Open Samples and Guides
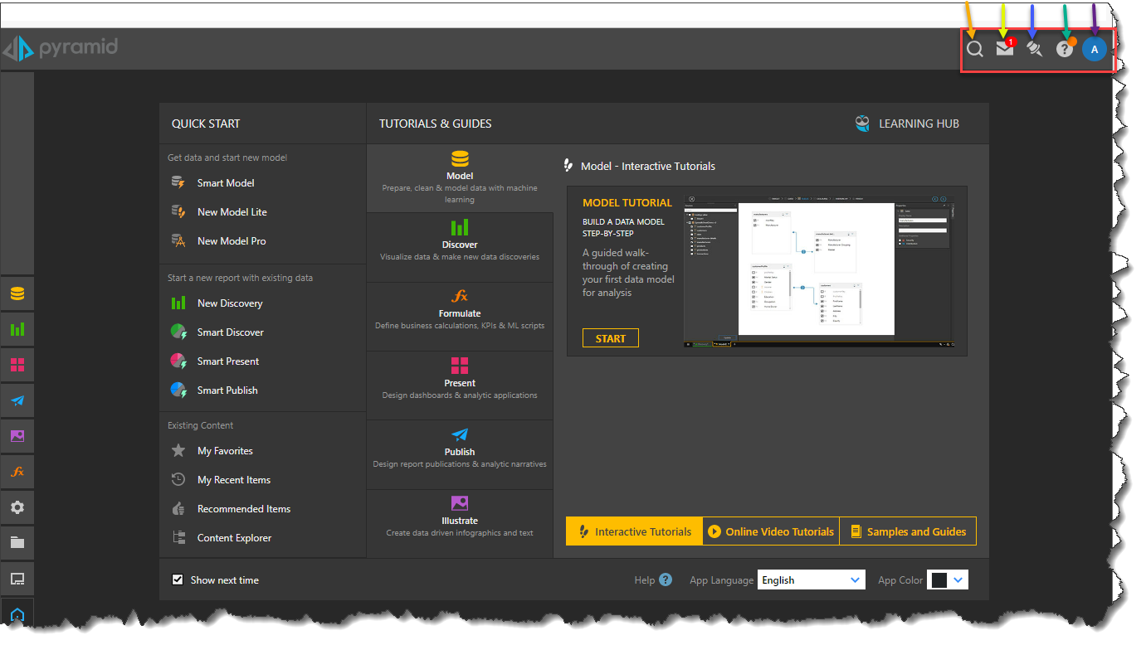Viewport: 1146px width, 645px height. 908,531
